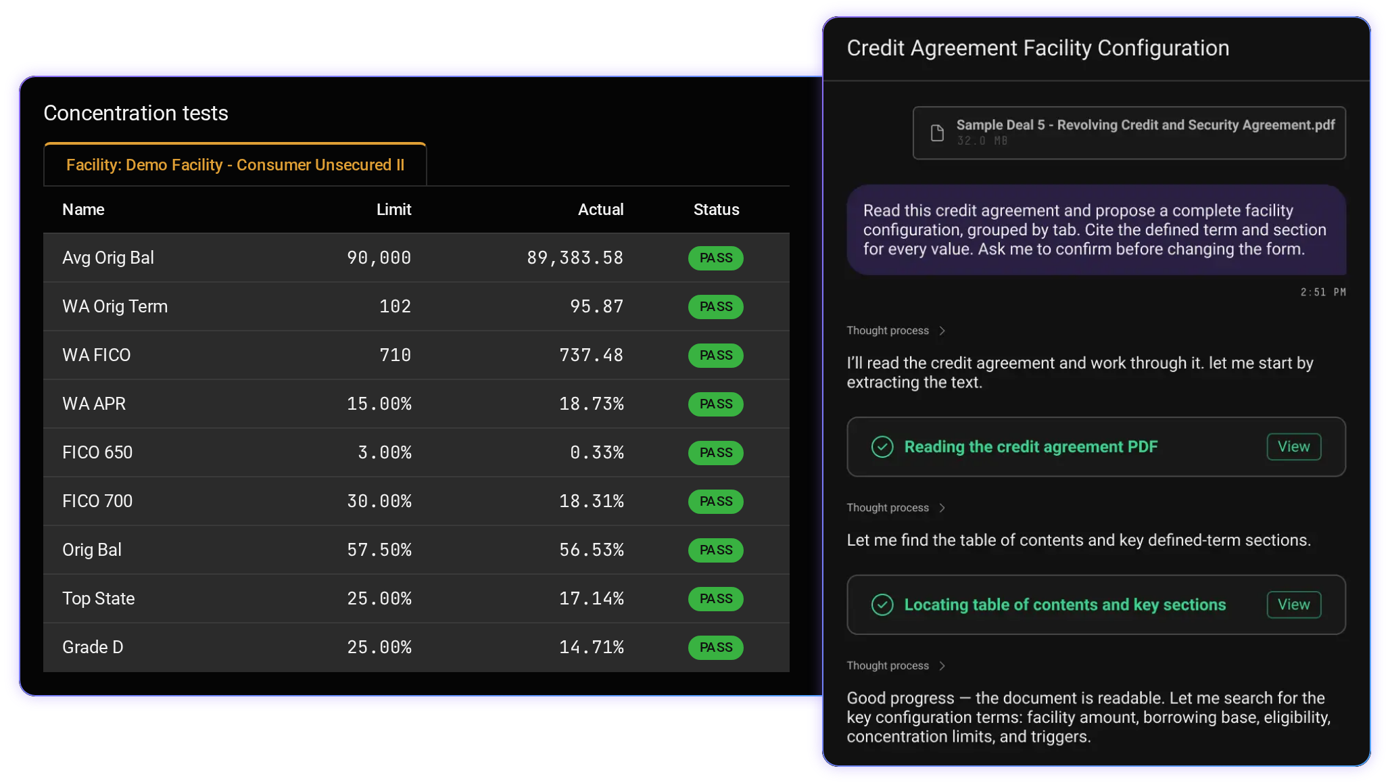Select the FICO 700 row name
This screenshot has width=1390, height=783.
[x=97, y=501]
